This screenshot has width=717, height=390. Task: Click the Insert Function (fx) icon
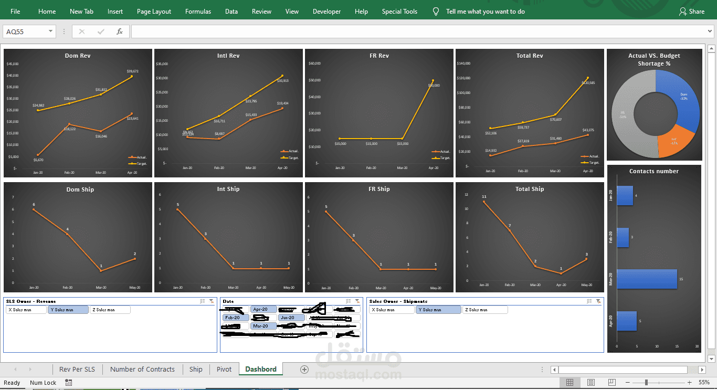tap(119, 31)
